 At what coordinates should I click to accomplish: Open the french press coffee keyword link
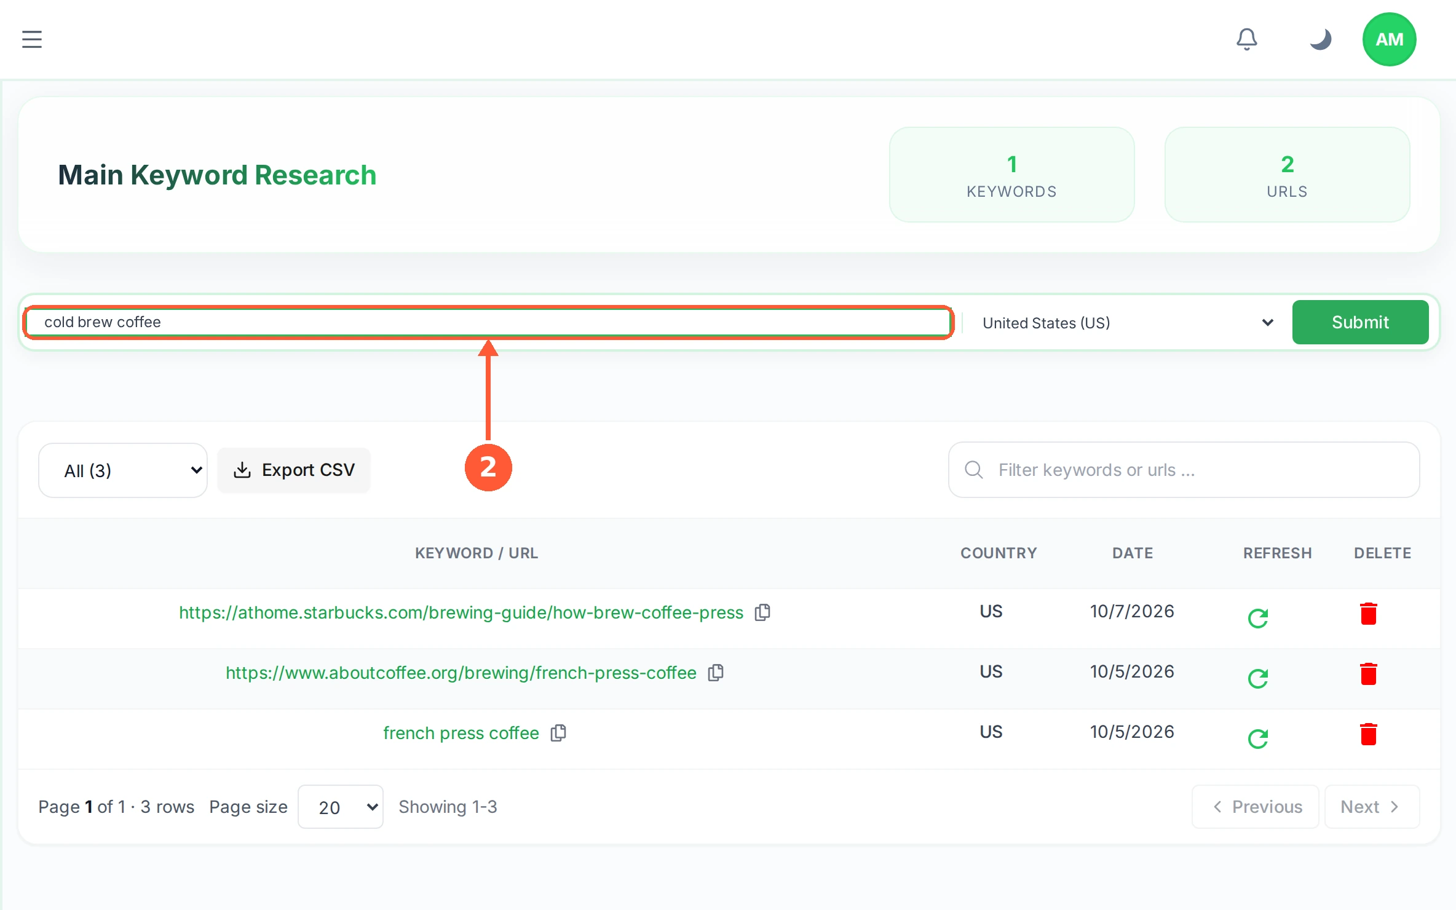(x=461, y=733)
